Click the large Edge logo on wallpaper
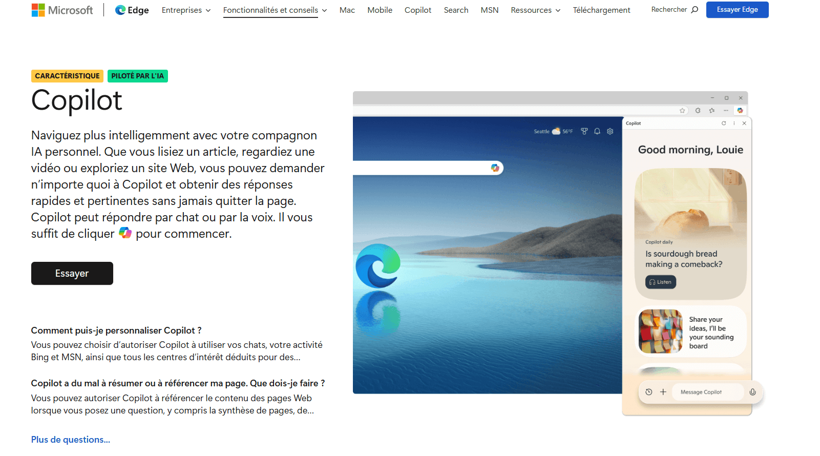Screen dimensions: 820x456 pyautogui.click(x=378, y=266)
